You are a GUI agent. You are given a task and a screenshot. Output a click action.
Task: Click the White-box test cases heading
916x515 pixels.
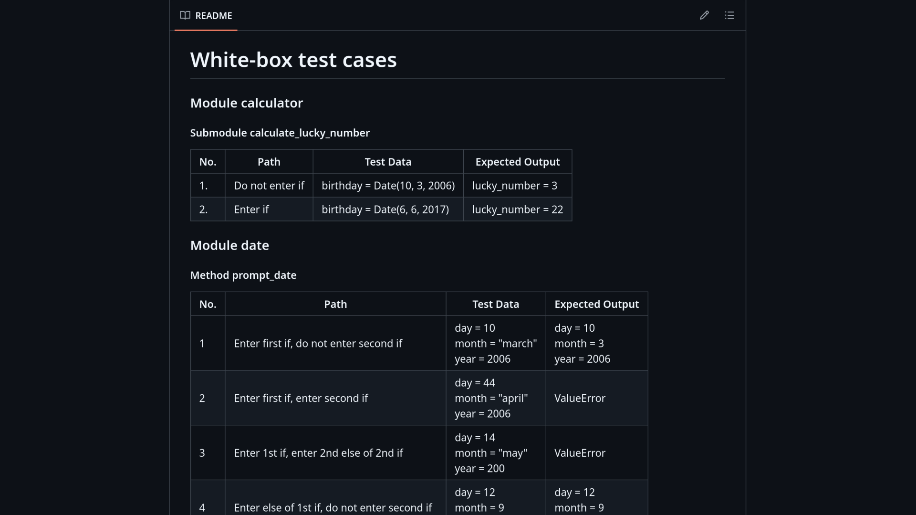coord(293,60)
